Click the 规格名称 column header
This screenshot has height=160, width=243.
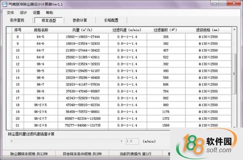tap(41, 30)
